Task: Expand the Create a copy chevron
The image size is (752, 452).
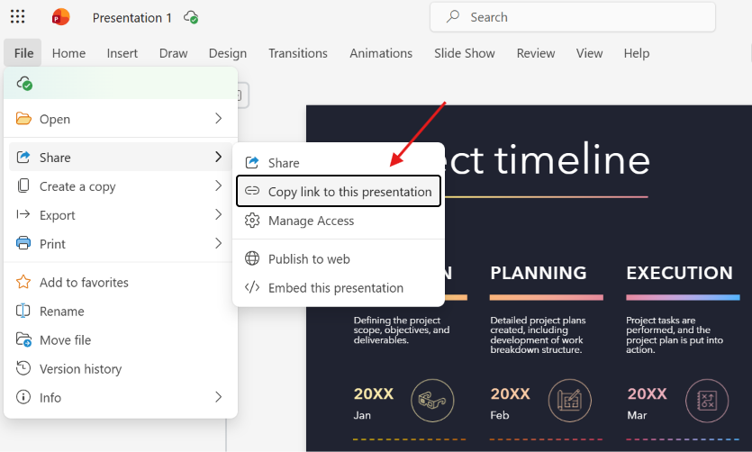Action: pos(218,185)
